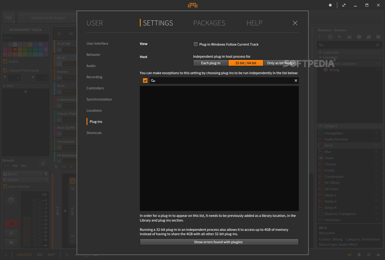
Task: Open the plug-in search filter dropdown
Action: pos(153,81)
